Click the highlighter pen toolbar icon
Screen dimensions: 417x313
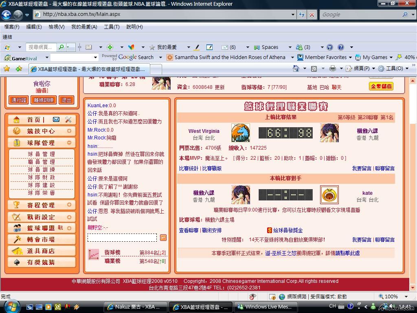(197, 47)
